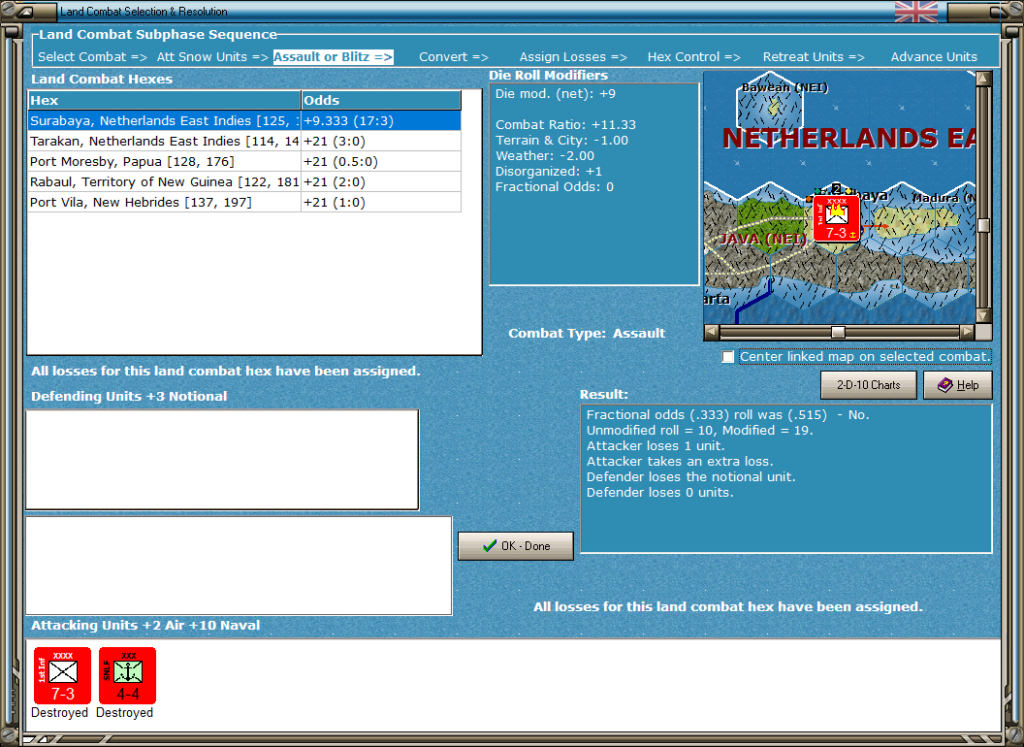Click the +21 (1:0) odds cell for Port Vila
1024x747 pixels.
(381, 202)
